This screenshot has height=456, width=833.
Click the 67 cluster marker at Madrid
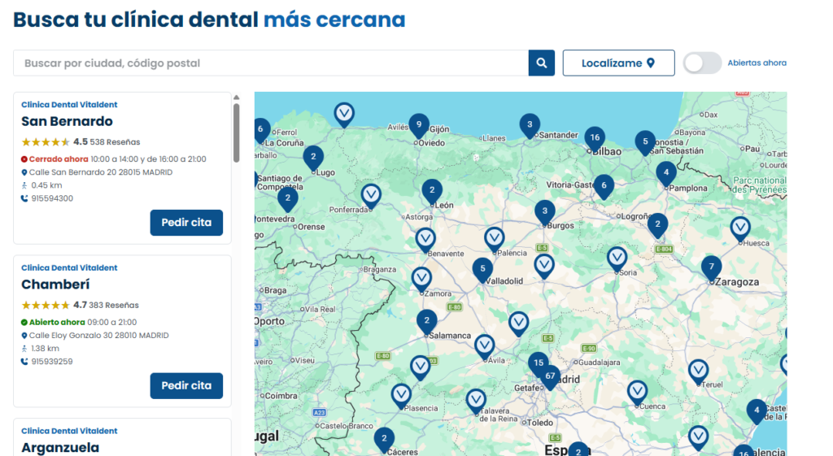(550, 377)
